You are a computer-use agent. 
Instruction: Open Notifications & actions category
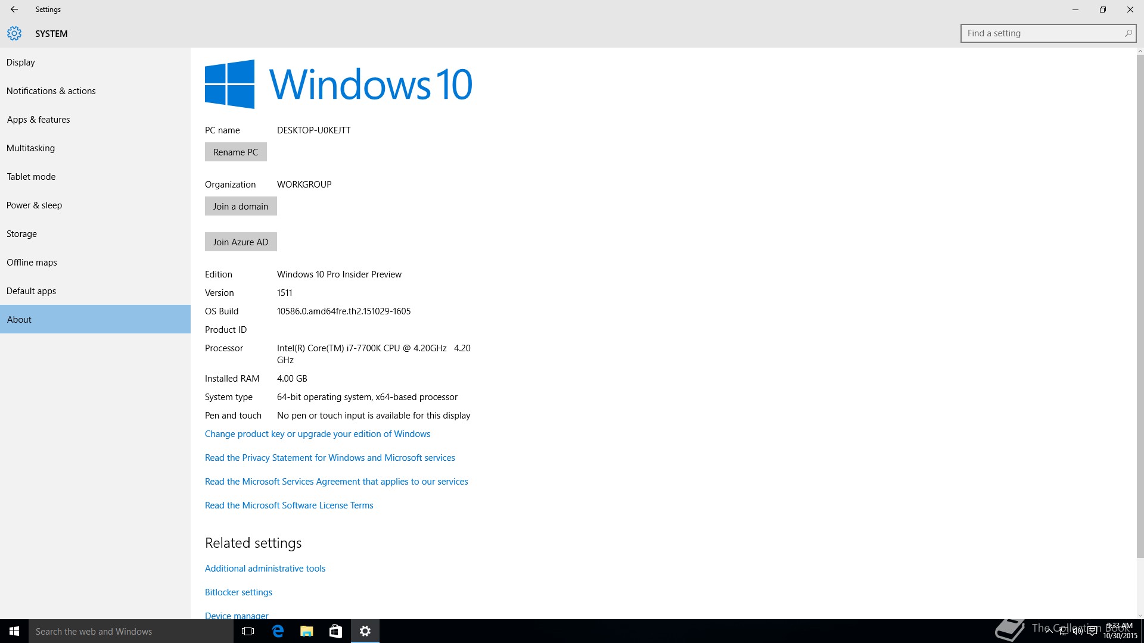pyautogui.click(x=95, y=91)
